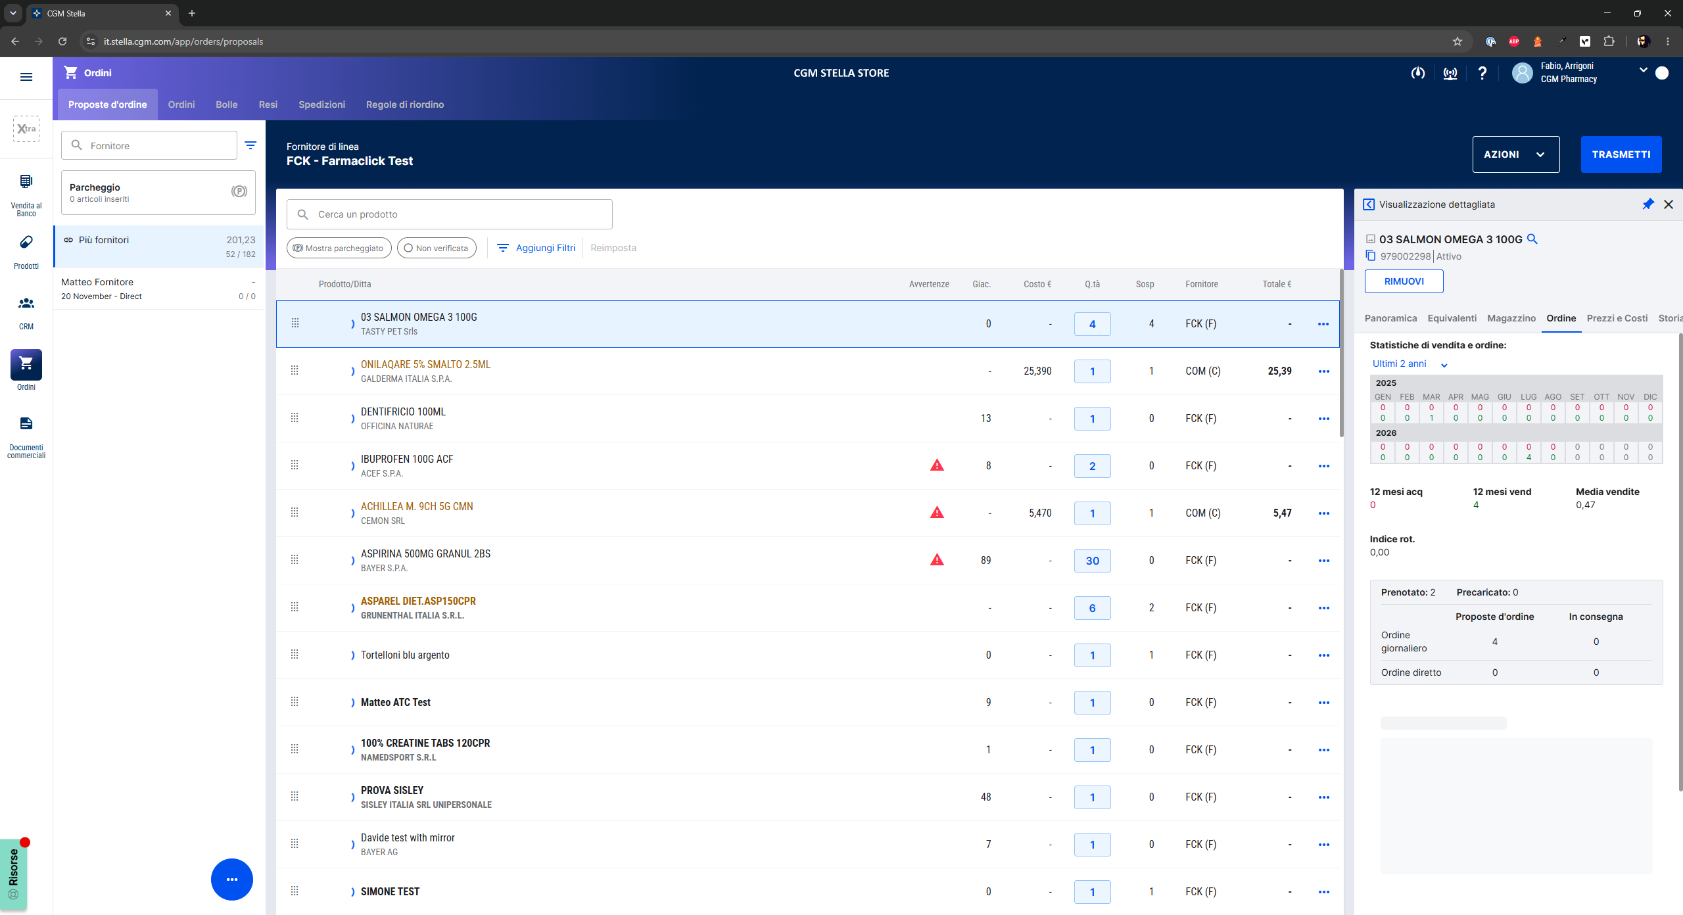Screen dimensions: 1683x915
Task: Search product 03 SALMON OMEGA magnifier icon
Action: [x=1532, y=239]
